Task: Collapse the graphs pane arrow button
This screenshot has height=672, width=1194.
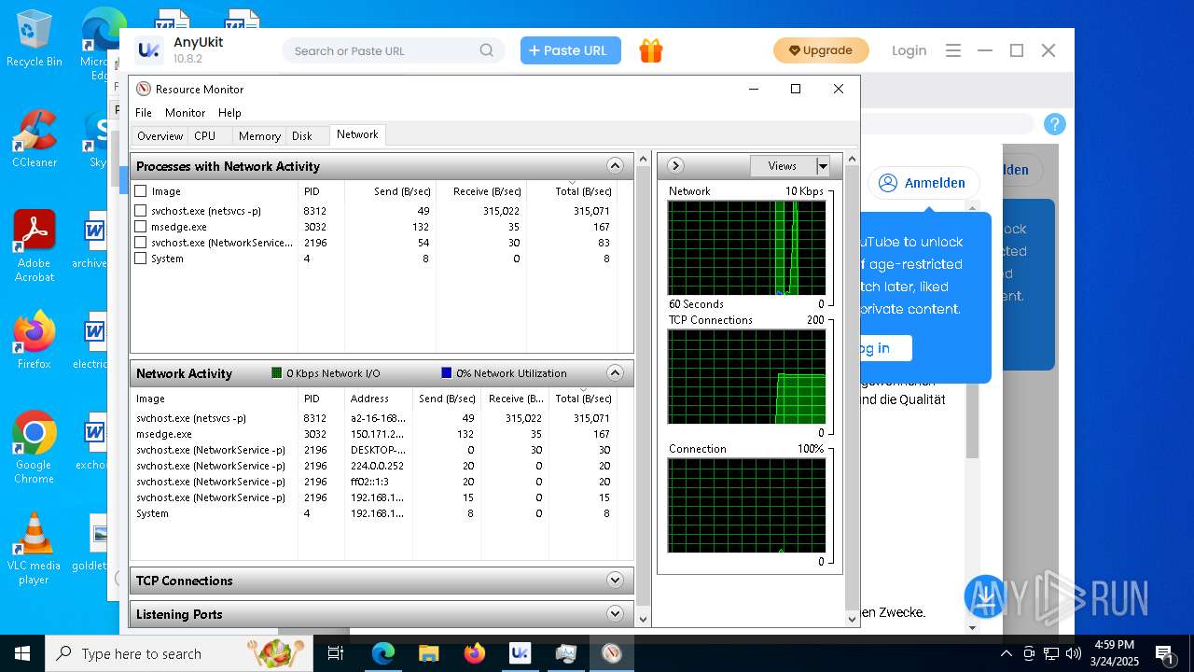Action: pyautogui.click(x=676, y=166)
